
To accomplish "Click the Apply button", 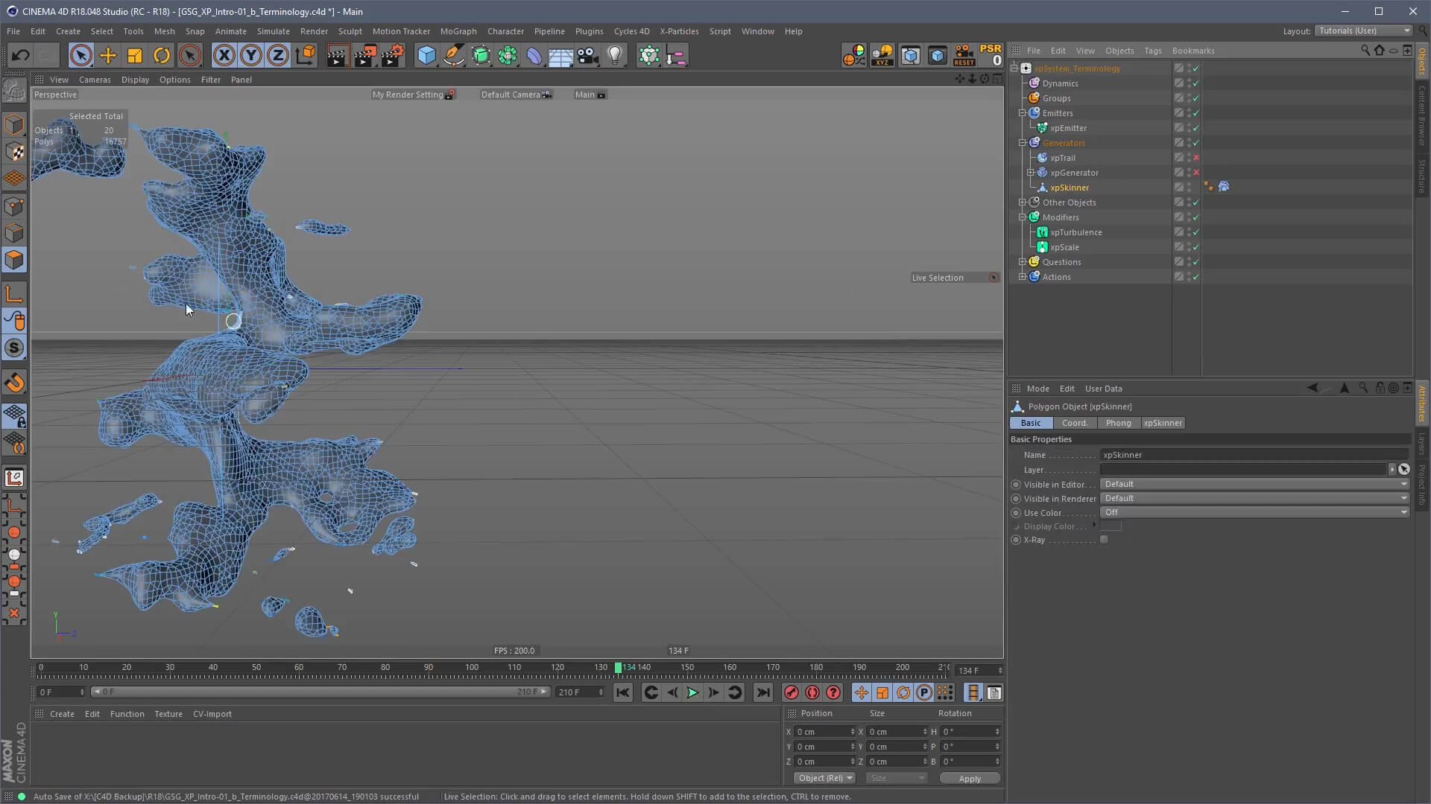I will [970, 779].
